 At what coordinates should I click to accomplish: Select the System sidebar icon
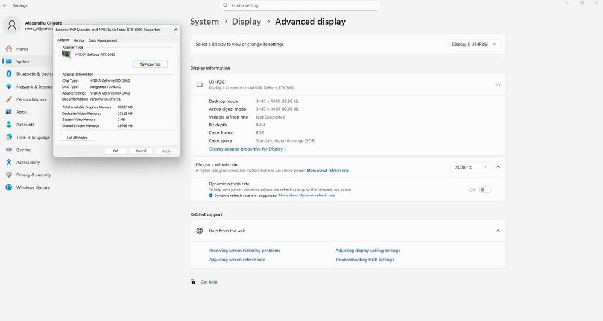pos(9,61)
